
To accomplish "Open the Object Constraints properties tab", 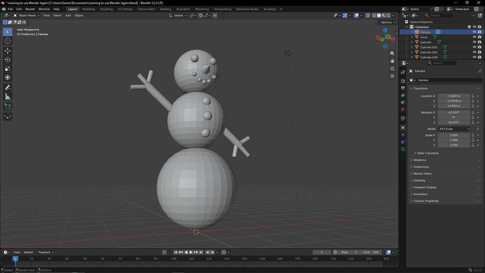I will coord(403,142).
